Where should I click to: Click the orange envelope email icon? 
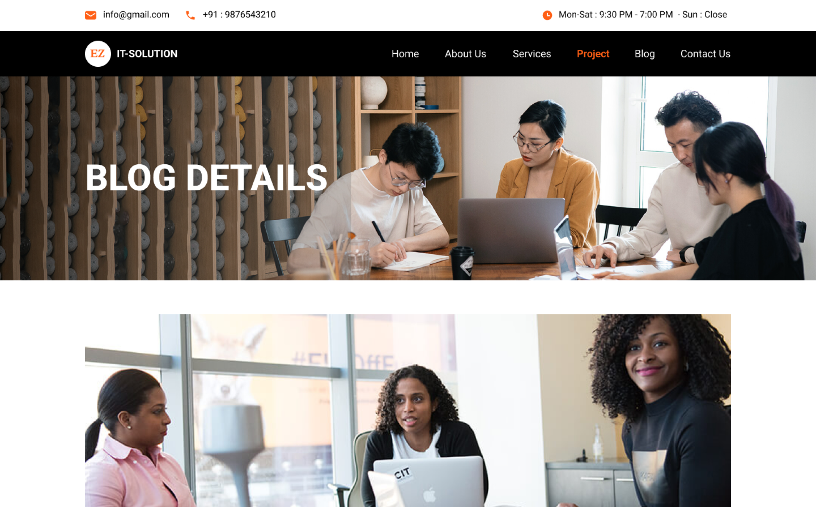90,15
